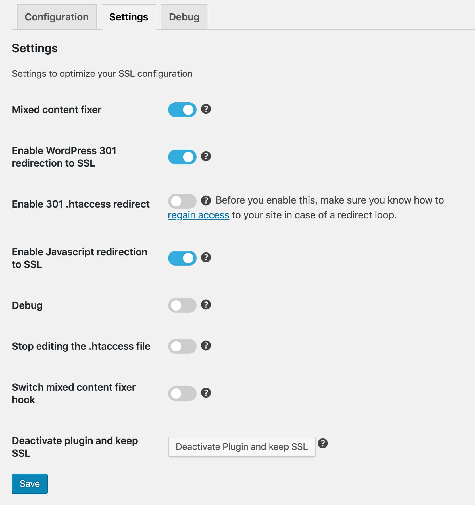Toggle Switch mixed content fixer hook
Screen dimensions: 475x505
click(182, 393)
